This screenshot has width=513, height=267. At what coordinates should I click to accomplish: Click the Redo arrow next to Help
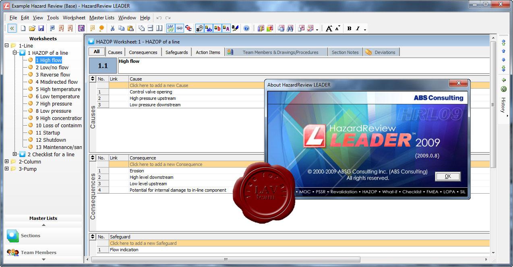point(168,18)
